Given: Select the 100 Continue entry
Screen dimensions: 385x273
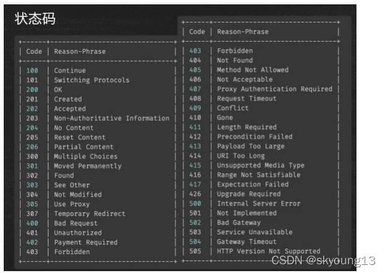Looking at the screenshot, I should point(98,71).
